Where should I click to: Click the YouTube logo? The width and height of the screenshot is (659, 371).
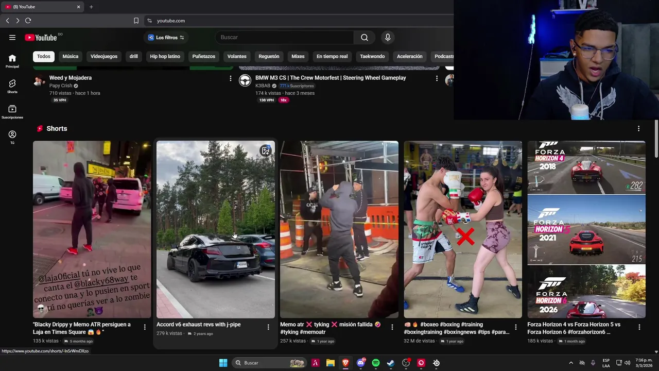pos(41,37)
